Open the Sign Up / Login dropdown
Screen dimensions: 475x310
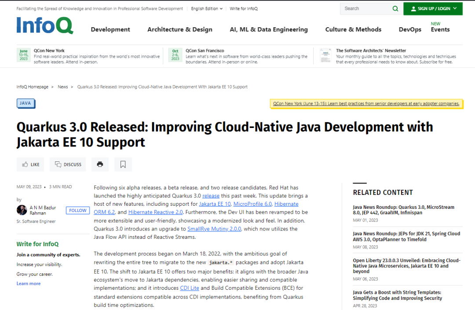pyautogui.click(x=433, y=8)
